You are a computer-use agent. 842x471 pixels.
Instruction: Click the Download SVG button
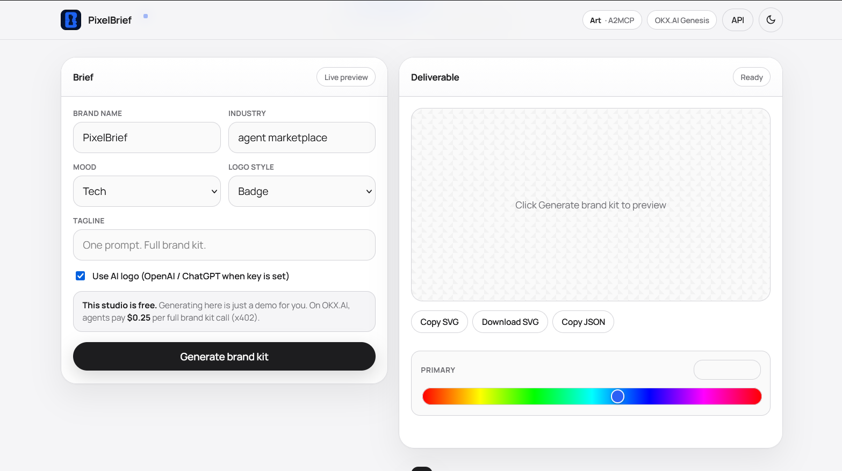[x=510, y=322]
